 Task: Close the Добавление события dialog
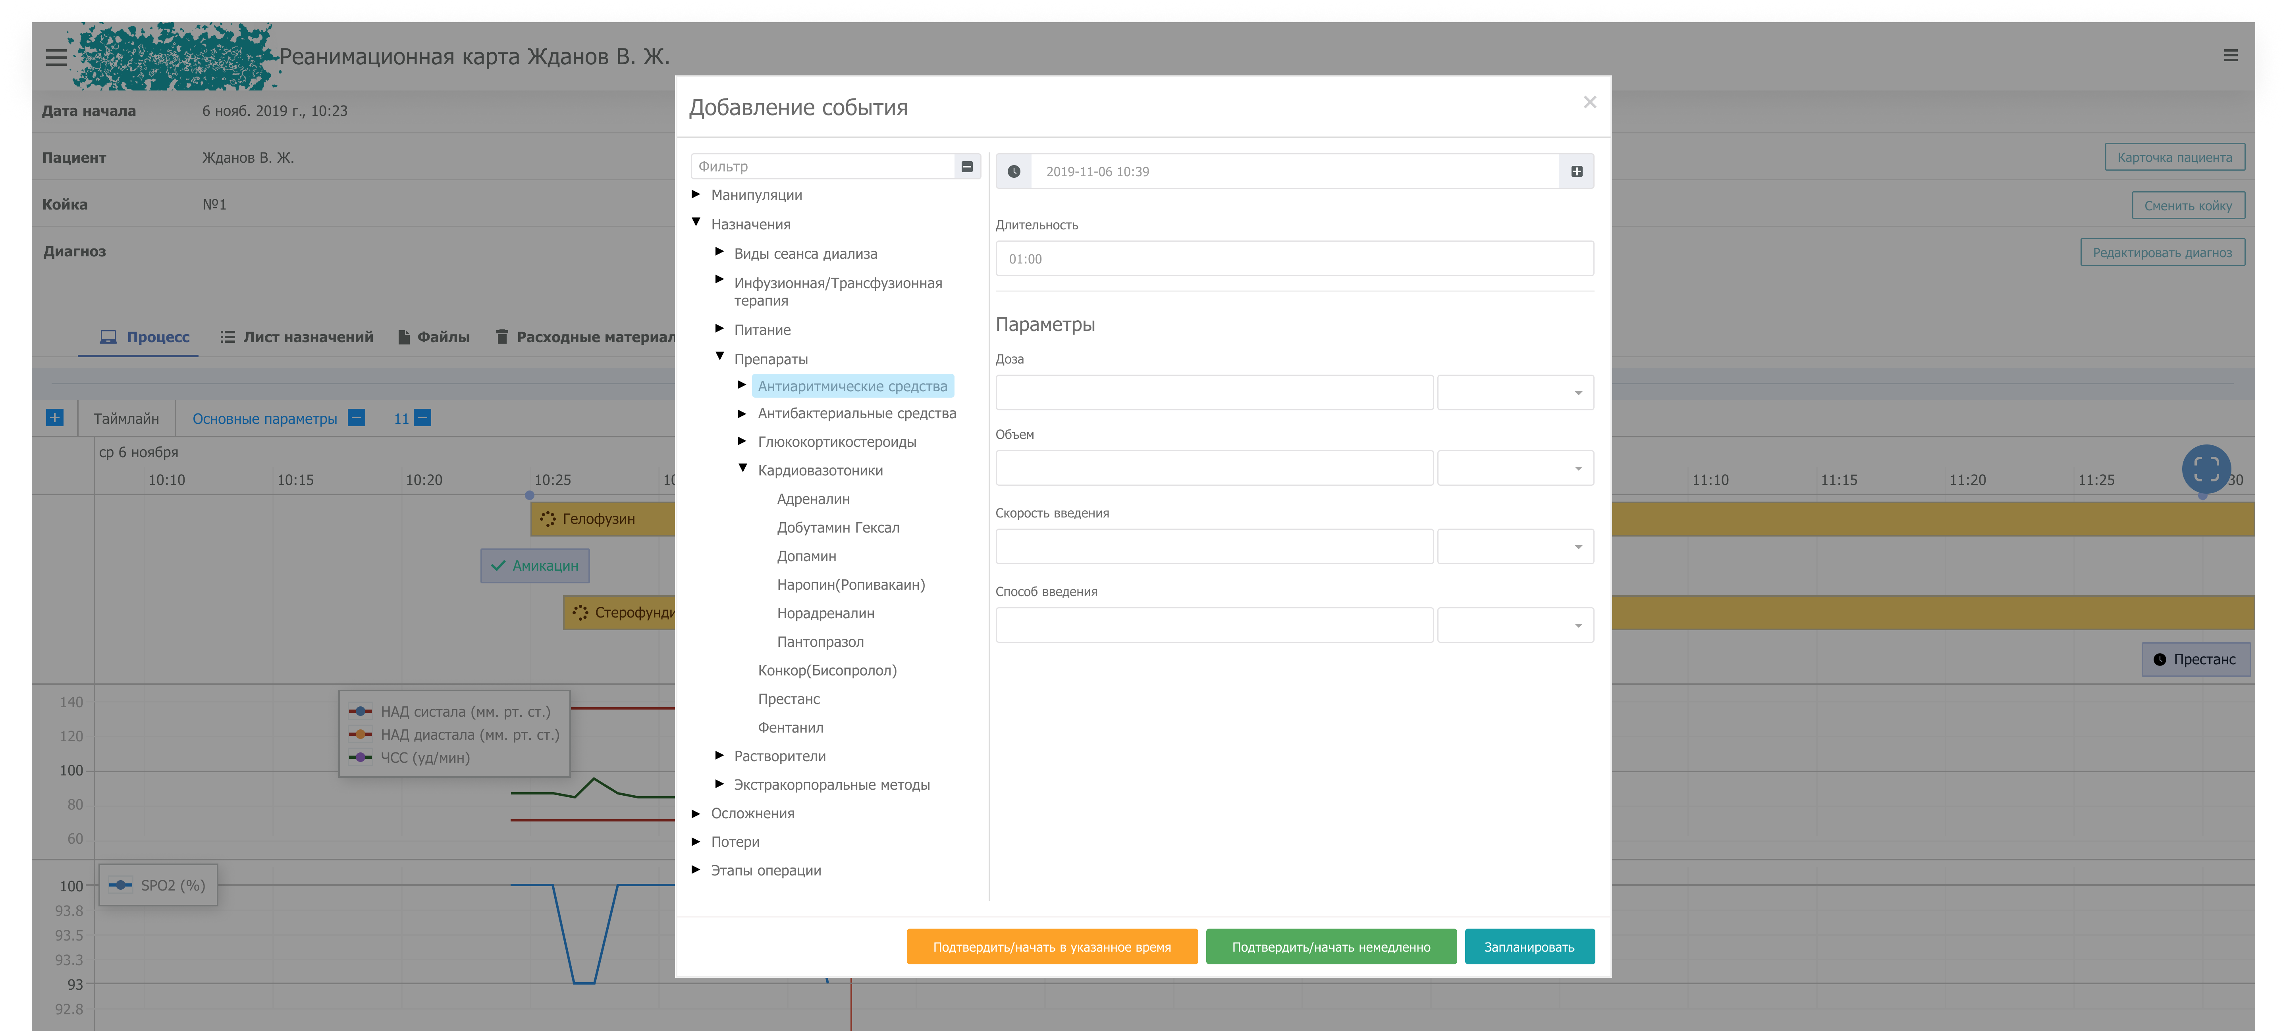[1589, 102]
